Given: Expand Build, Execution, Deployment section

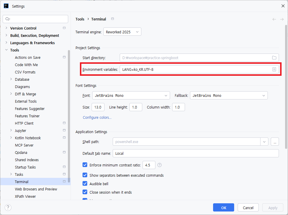Looking at the screenshot, I should coord(6,35).
